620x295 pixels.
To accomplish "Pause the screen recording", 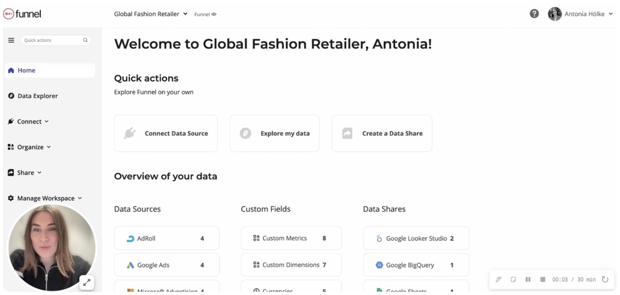I will [x=528, y=279].
